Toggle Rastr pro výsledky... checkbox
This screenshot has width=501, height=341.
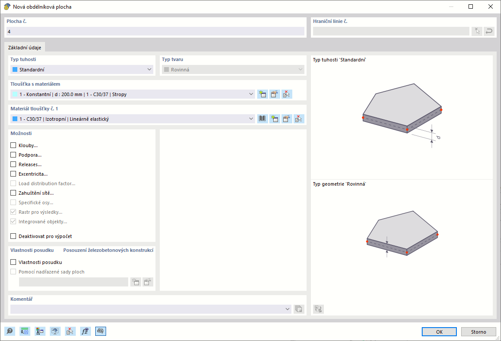[x=13, y=212]
